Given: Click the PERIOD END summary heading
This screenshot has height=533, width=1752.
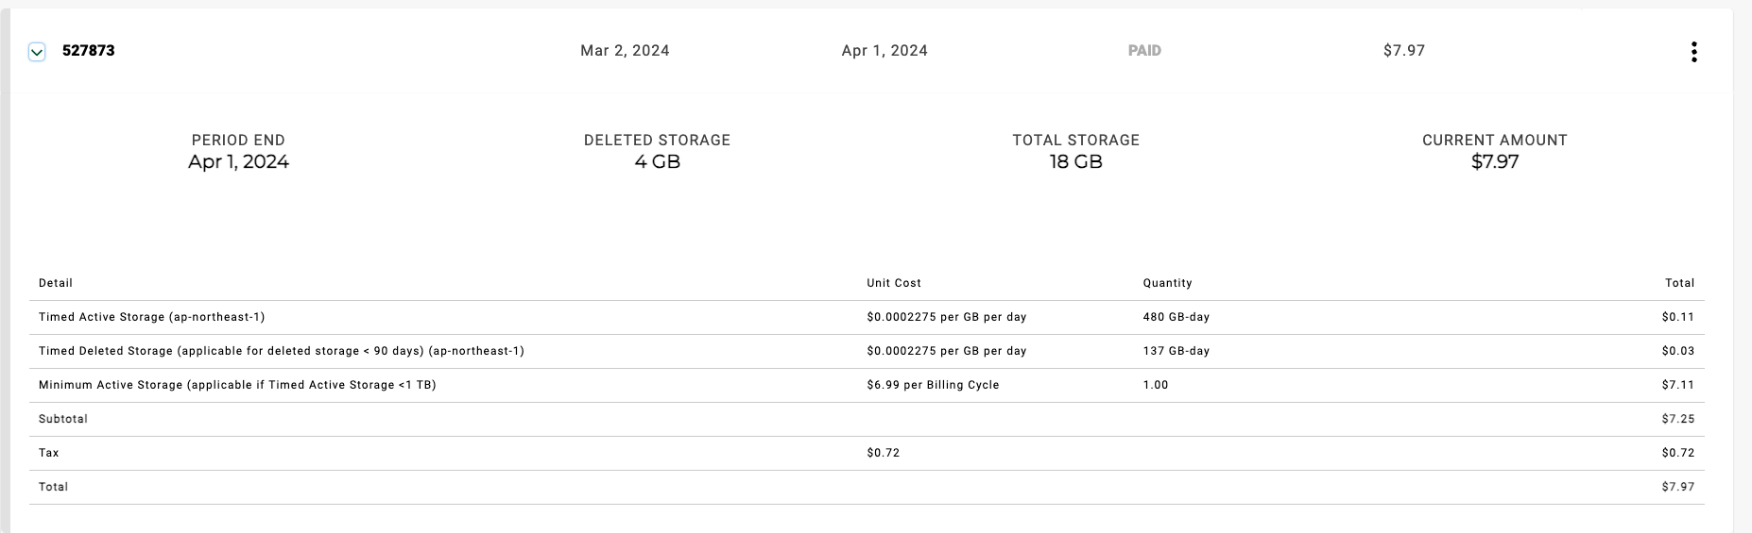Looking at the screenshot, I should (238, 140).
